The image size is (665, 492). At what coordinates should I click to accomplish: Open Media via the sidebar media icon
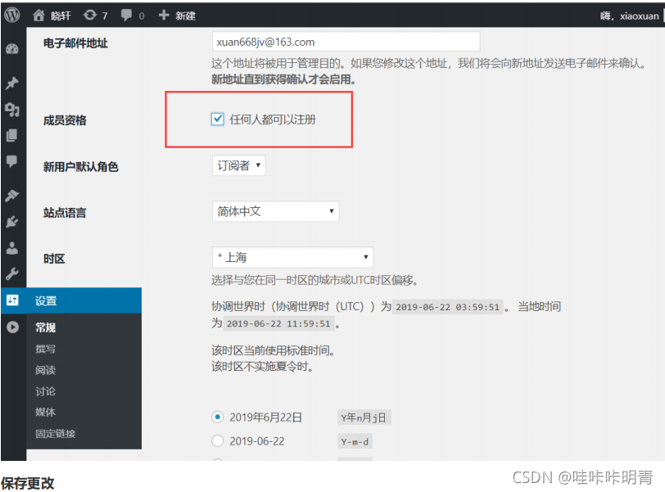coord(11,110)
